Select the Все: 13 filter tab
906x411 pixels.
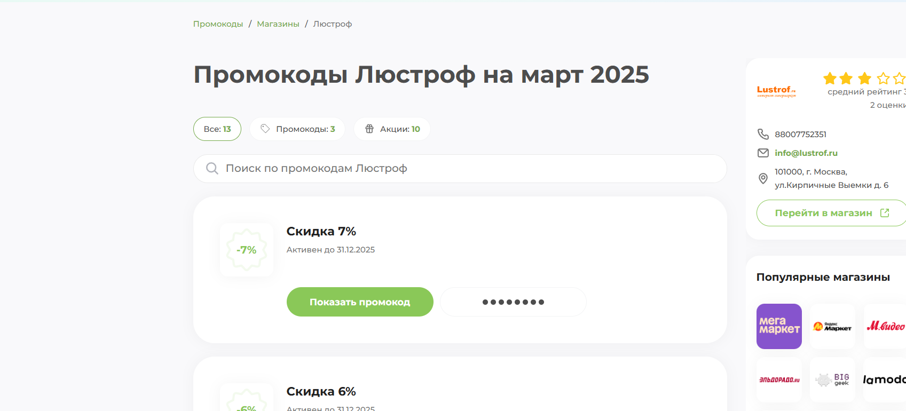pyautogui.click(x=217, y=129)
